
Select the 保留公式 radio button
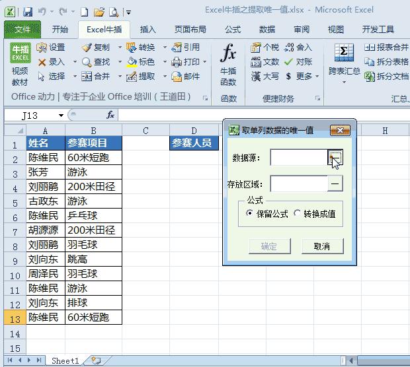coord(250,213)
